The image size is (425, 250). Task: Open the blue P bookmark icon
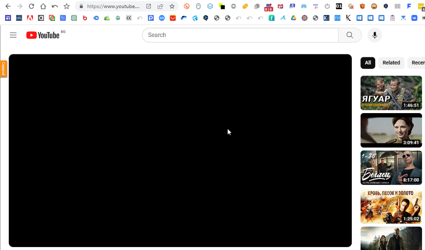[151, 18]
